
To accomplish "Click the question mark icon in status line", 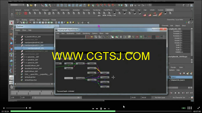I will (x=84, y=5).
